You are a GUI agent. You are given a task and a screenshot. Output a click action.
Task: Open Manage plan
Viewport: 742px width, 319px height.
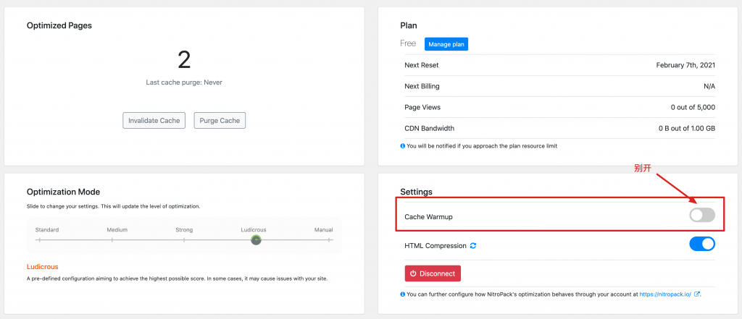(x=446, y=44)
